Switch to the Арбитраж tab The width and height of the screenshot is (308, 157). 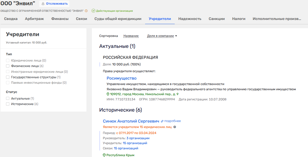[x=34, y=19]
